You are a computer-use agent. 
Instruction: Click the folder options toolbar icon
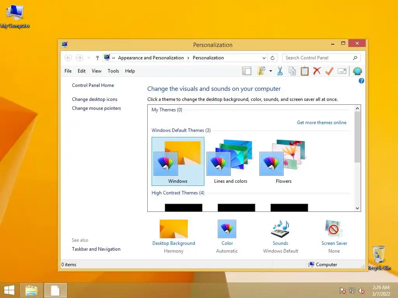261,71
